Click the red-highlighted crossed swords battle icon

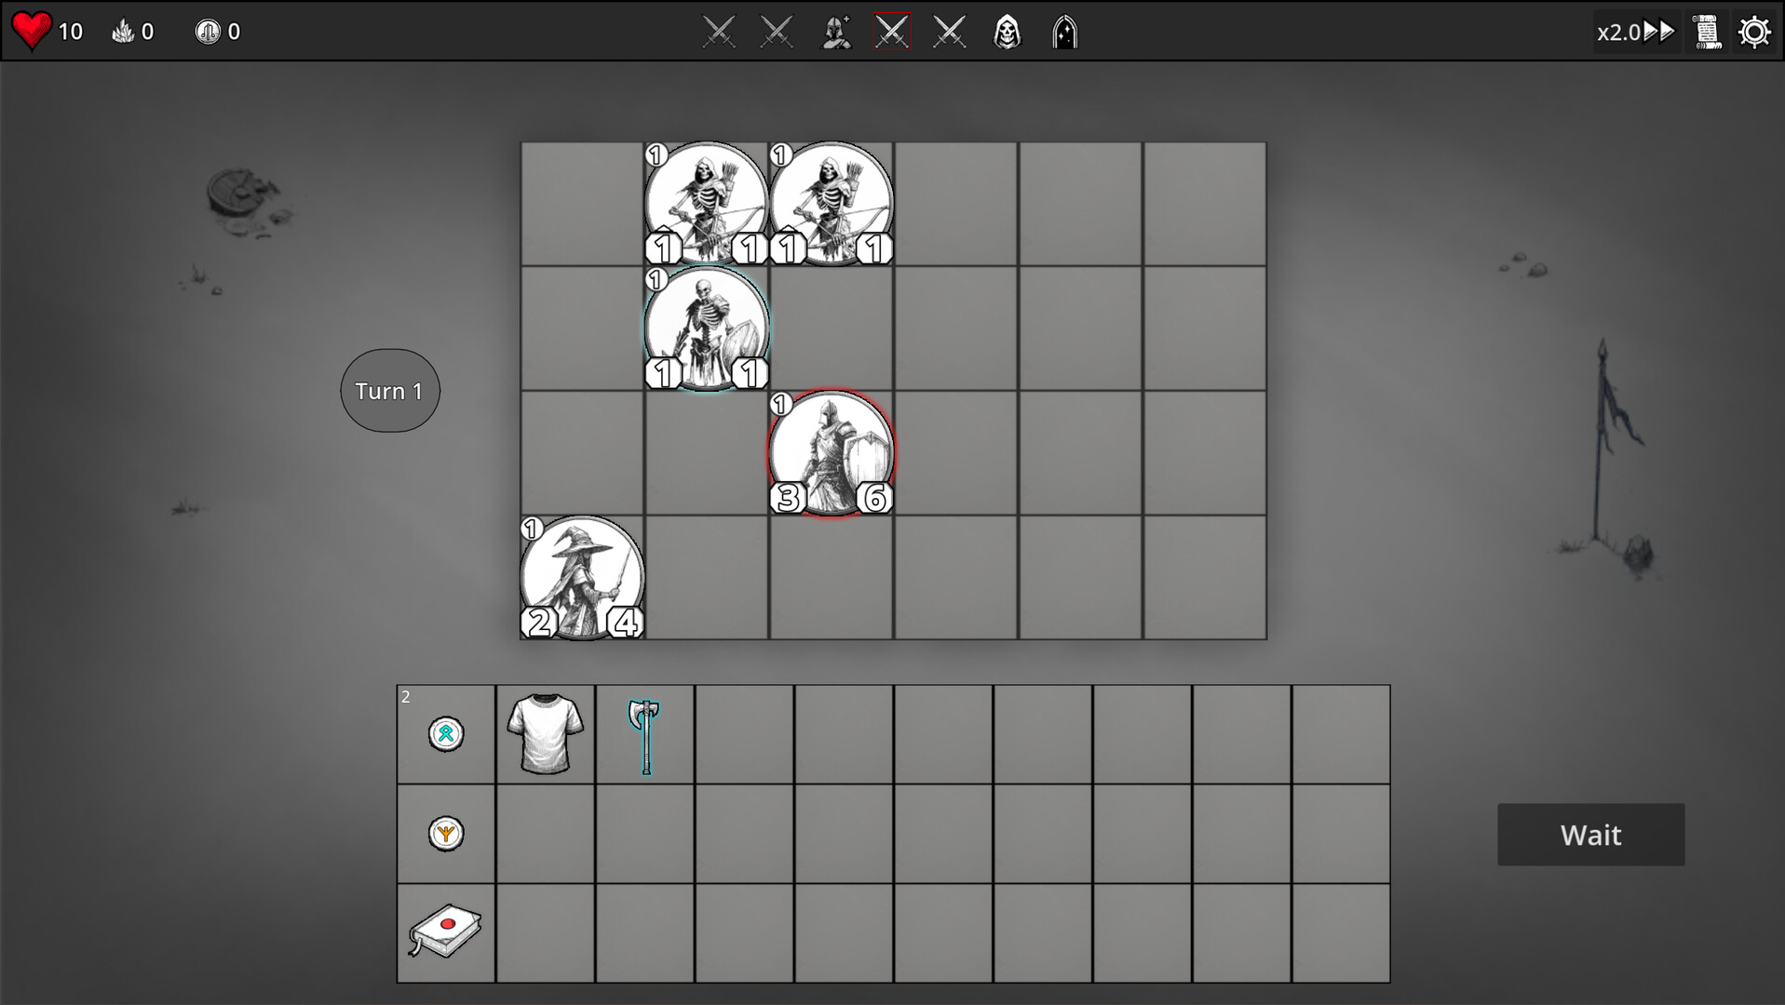(891, 32)
